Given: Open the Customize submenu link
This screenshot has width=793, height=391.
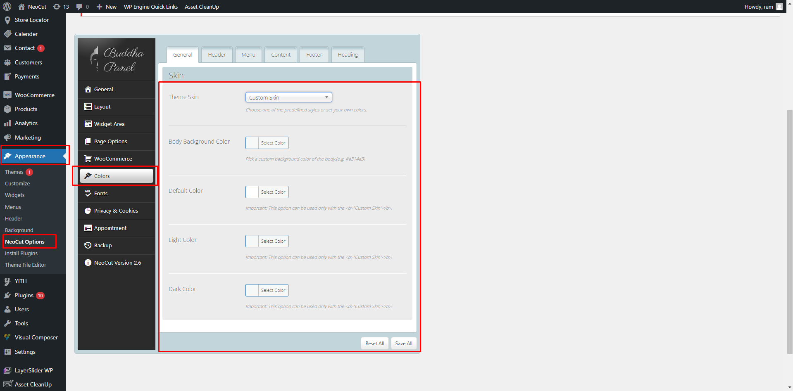Looking at the screenshot, I should pyautogui.click(x=17, y=183).
